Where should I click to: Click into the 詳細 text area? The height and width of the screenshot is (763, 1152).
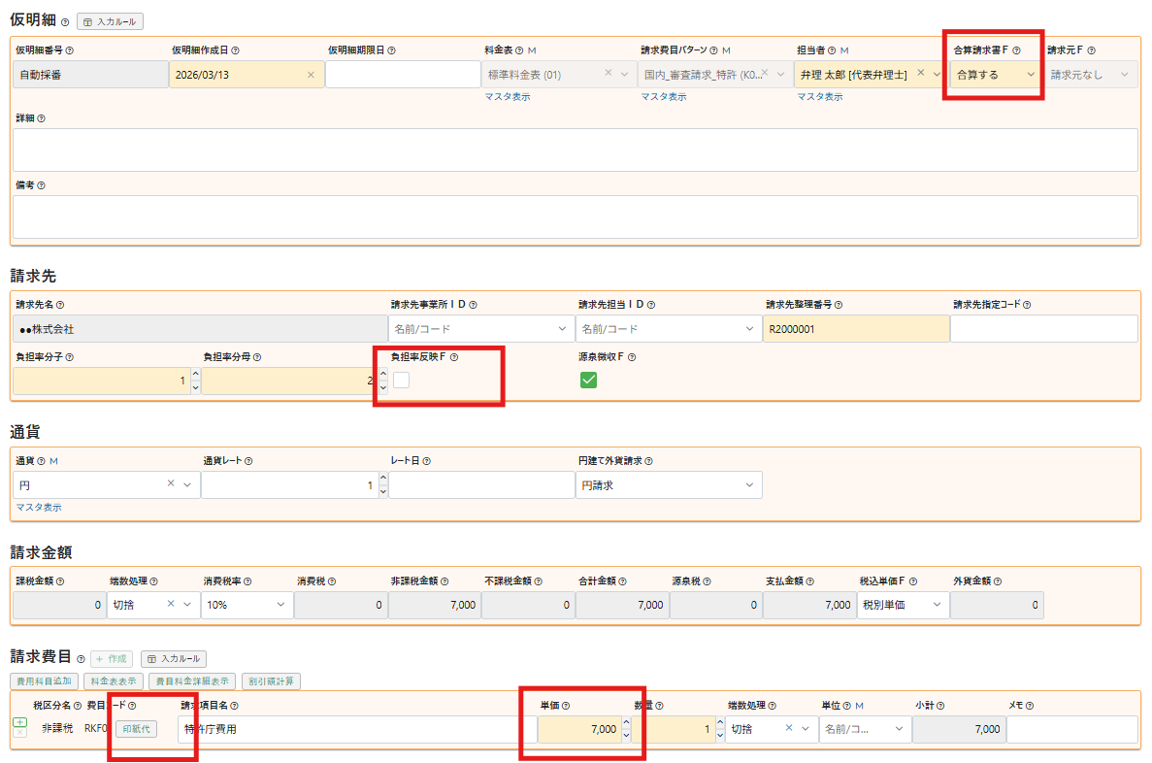pyautogui.click(x=575, y=149)
